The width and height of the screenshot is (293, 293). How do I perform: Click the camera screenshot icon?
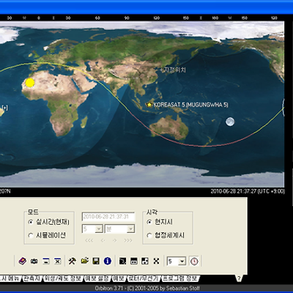pyautogui.click(x=34, y=262)
